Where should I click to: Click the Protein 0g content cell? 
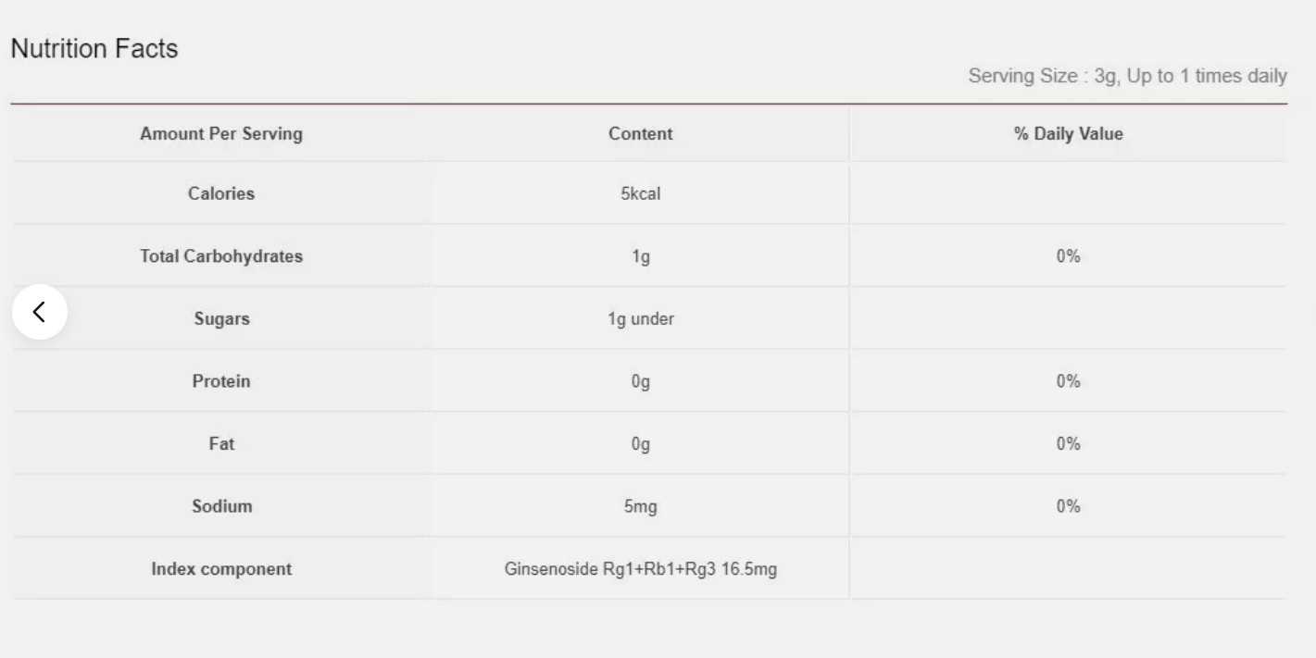[641, 381]
